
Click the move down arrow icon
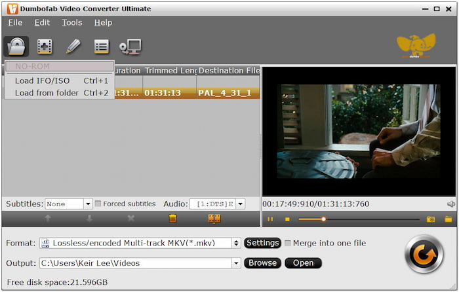pyautogui.click(x=90, y=218)
